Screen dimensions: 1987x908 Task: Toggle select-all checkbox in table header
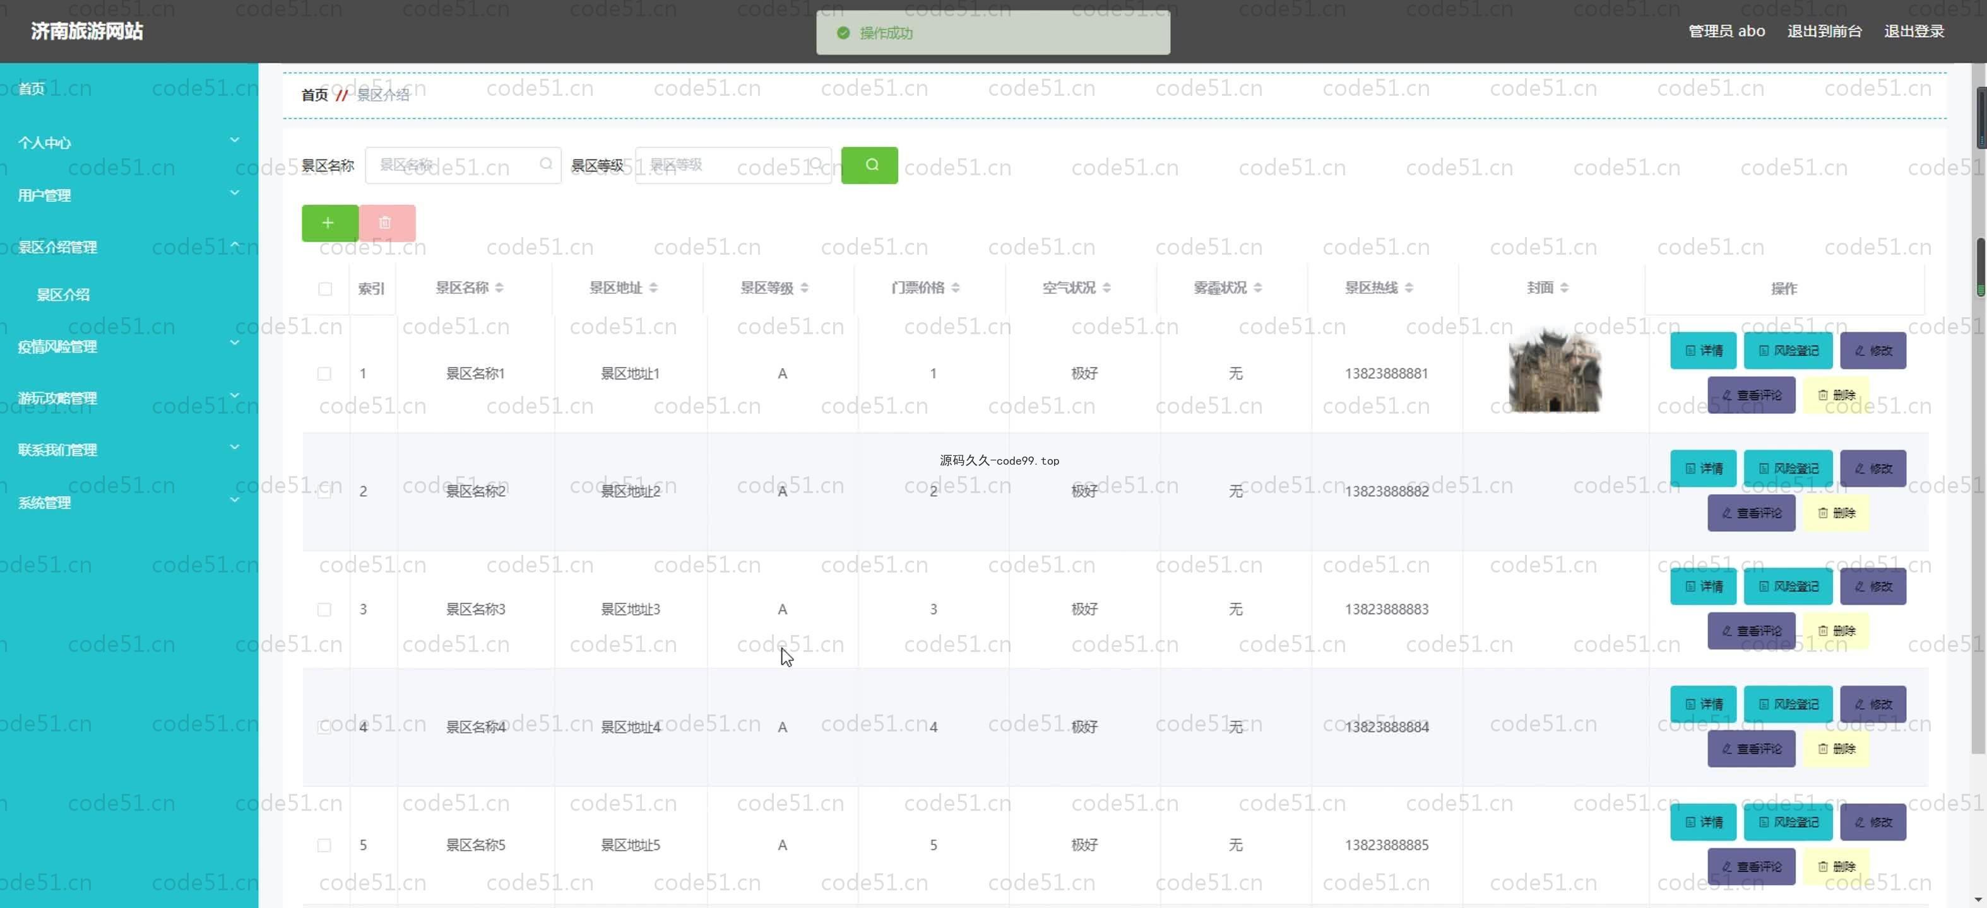coord(324,289)
